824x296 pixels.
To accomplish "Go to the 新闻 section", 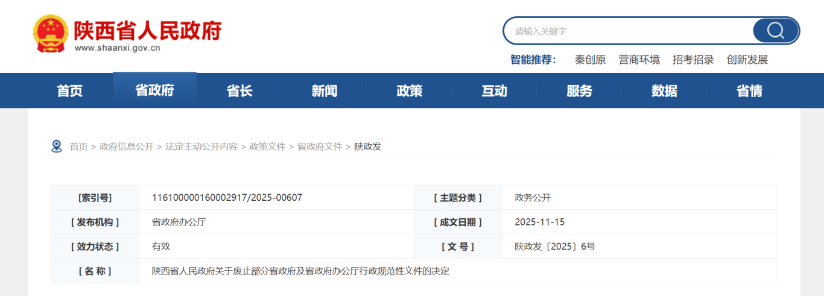I will pos(325,91).
